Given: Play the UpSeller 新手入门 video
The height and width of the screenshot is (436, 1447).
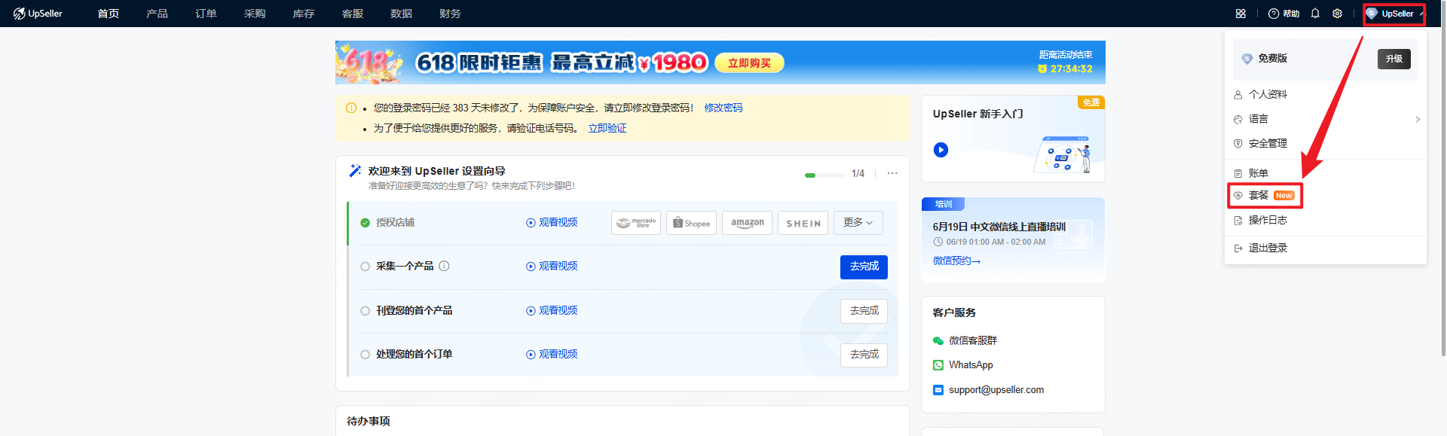Looking at the screenshot, I should (941, 150).
